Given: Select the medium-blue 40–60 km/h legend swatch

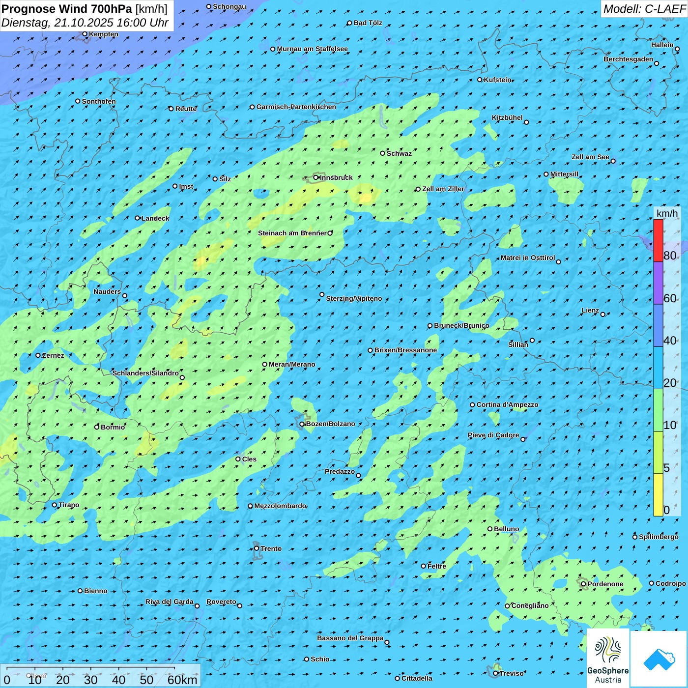Looking at the screenshot, I should [658, 326].
